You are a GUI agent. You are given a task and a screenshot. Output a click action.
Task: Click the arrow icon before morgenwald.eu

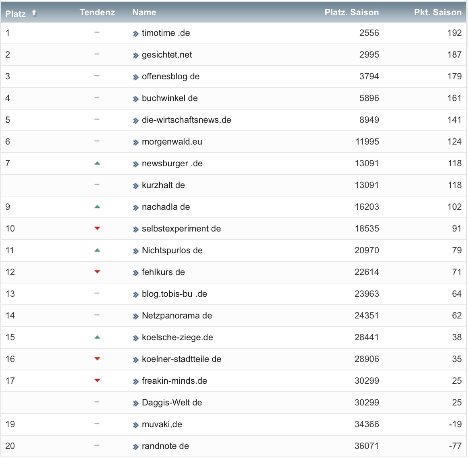(136, 143)
